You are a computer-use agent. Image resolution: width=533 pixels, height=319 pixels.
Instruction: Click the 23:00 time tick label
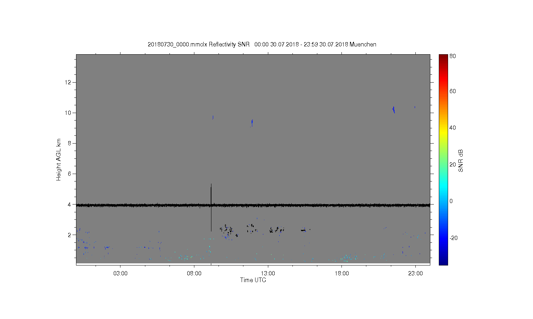(415, 274)
